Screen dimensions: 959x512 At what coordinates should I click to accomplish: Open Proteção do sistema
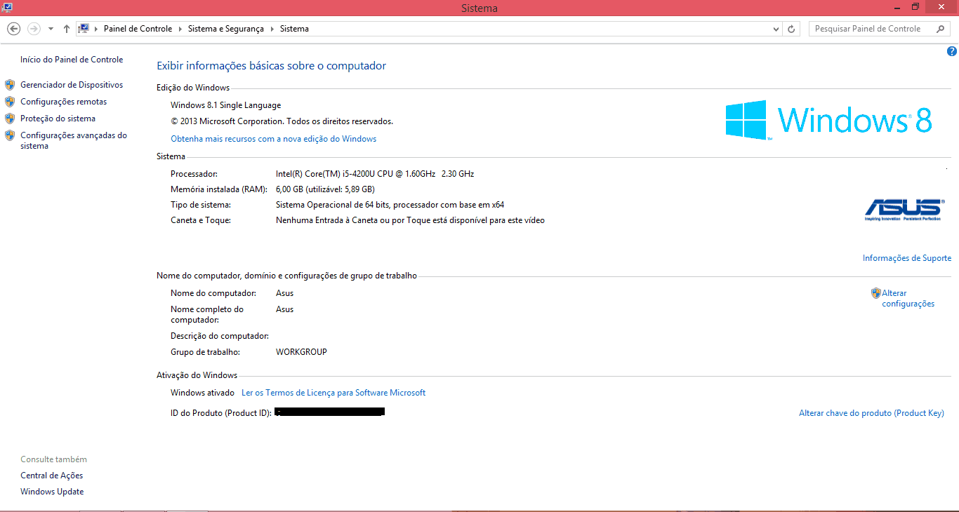coord(58,119)
